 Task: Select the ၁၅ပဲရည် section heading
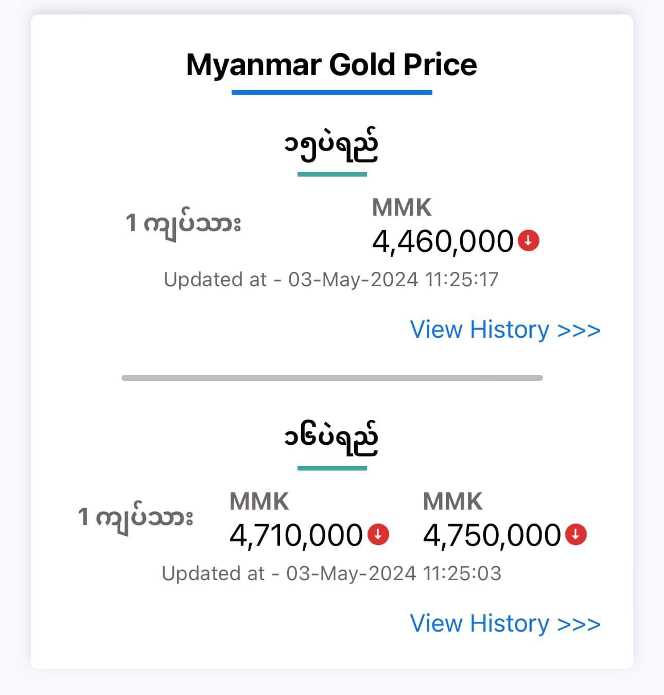(332, 147)
